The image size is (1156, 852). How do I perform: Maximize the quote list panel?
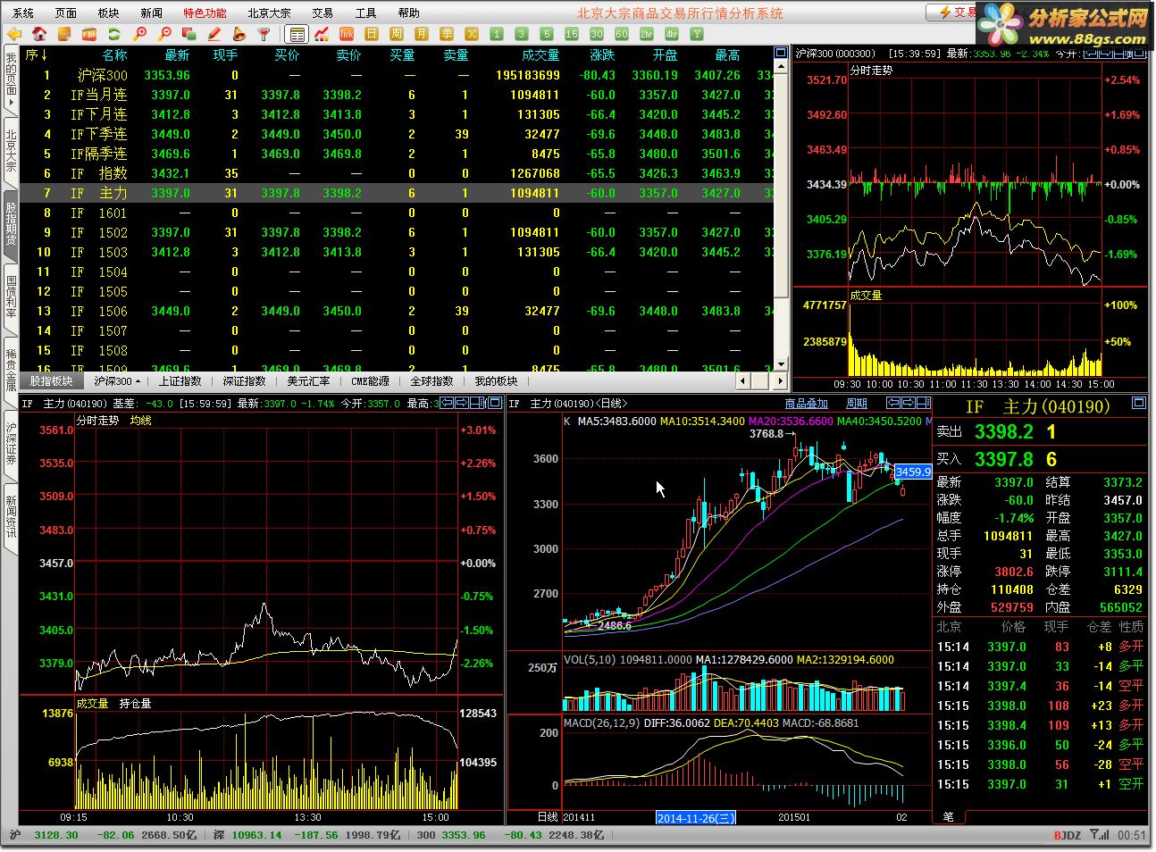tap(781, 53)
